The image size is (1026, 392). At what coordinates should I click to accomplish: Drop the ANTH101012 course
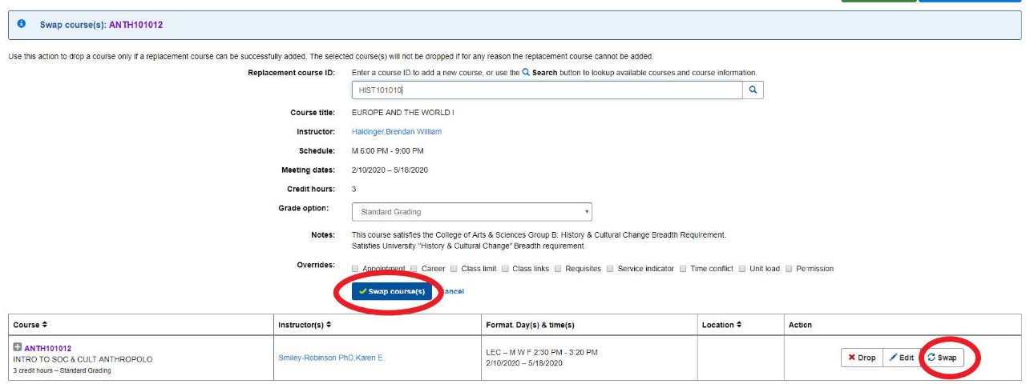click(x=862, y=358)
